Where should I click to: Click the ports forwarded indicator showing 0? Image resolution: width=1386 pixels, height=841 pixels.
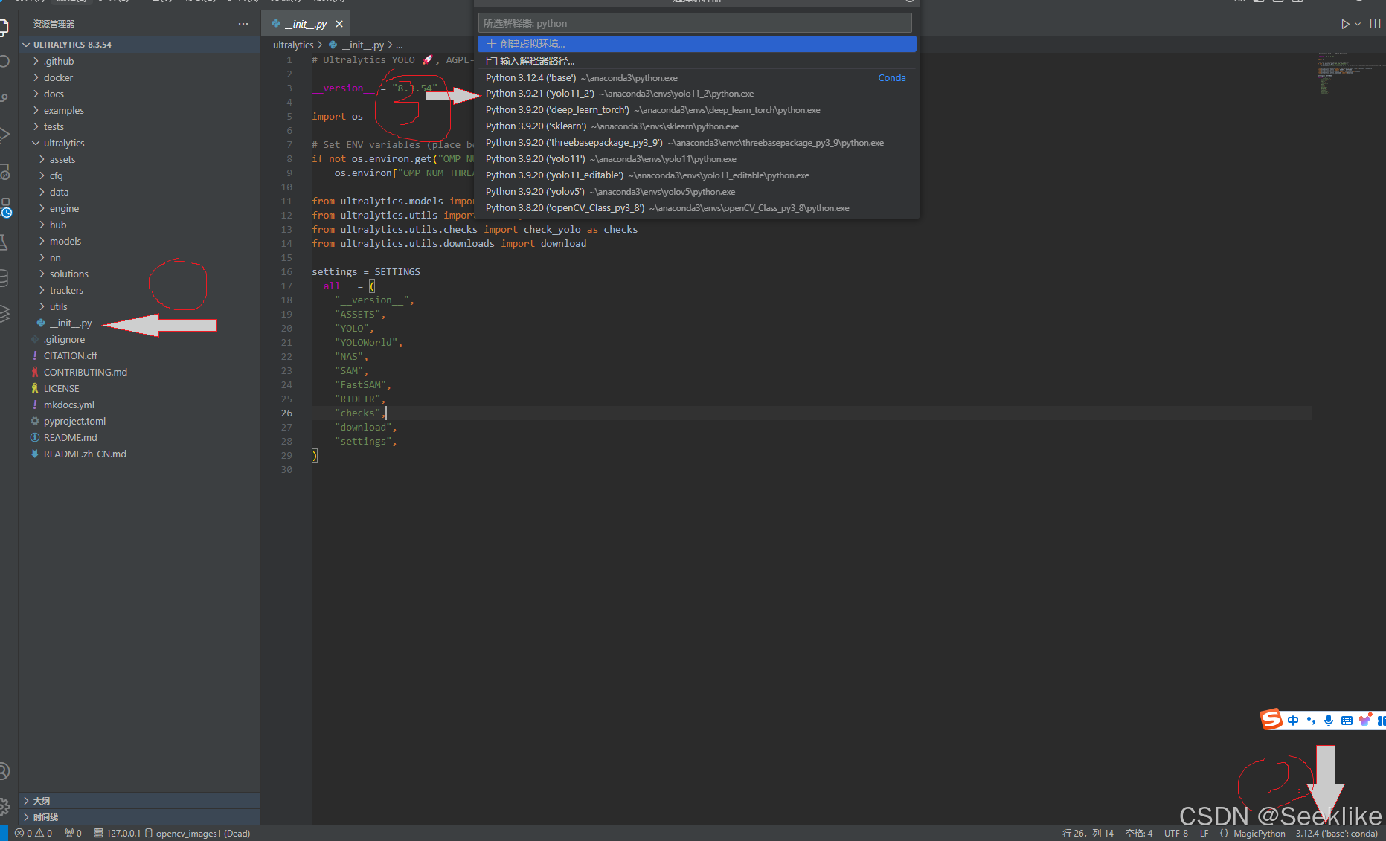pyautogui.click(x=73, y=833)
